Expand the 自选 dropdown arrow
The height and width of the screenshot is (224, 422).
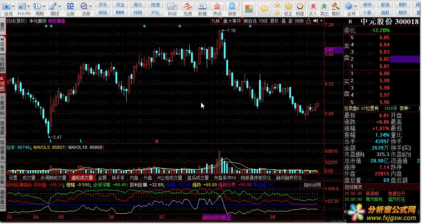[x=13, y=6]
